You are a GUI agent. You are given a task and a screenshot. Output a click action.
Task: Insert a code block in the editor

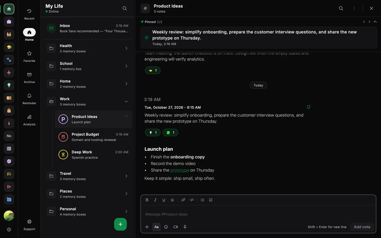tap(192, 200)
